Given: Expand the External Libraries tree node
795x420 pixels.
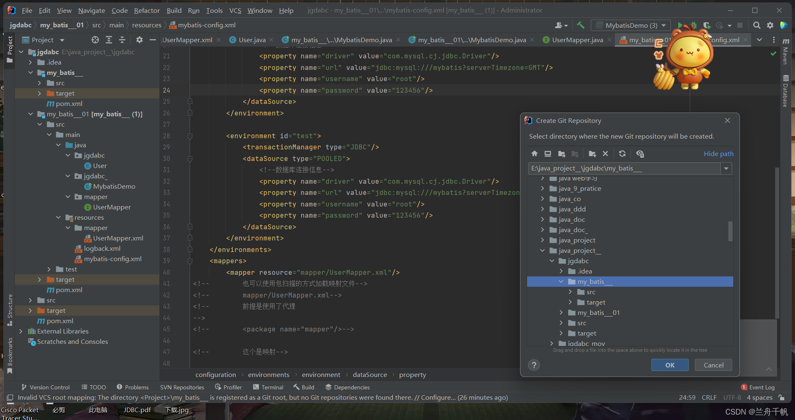Looking at the screenshot, I should (21, 331).
